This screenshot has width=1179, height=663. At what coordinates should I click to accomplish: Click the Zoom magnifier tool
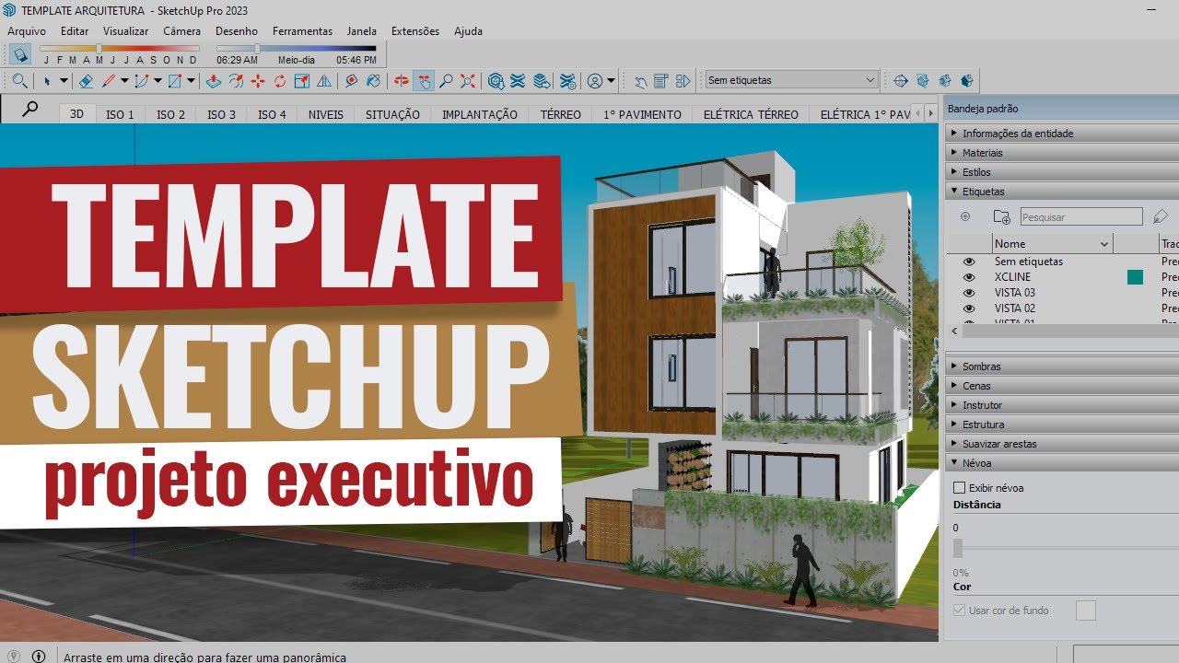pyautogui.click(x=446, y=81)
